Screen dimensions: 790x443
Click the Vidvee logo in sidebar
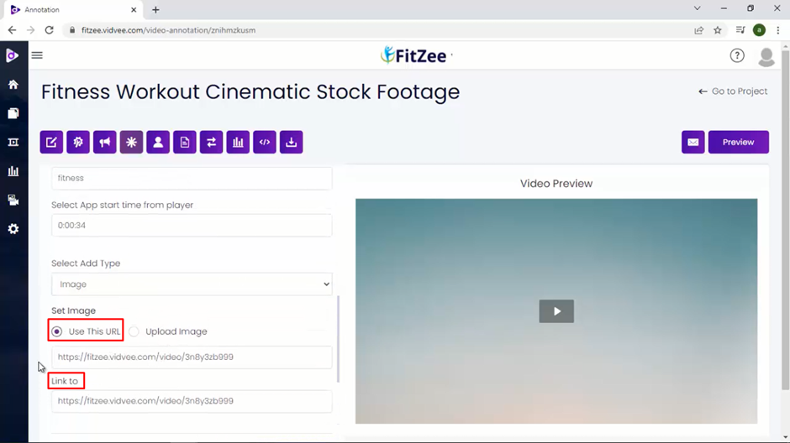[x=13, y=55]
